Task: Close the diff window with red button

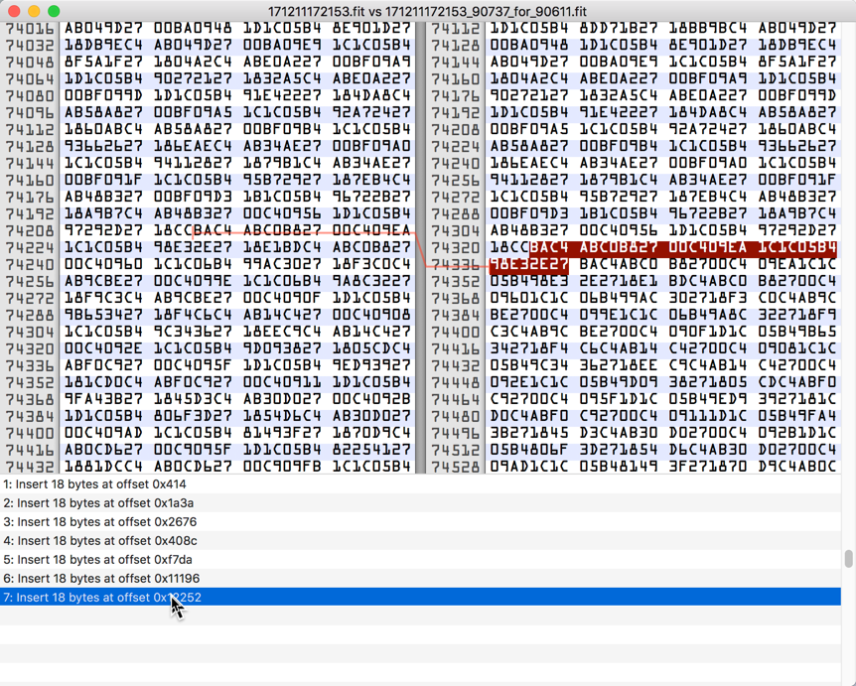Action: tap(14, 11)
